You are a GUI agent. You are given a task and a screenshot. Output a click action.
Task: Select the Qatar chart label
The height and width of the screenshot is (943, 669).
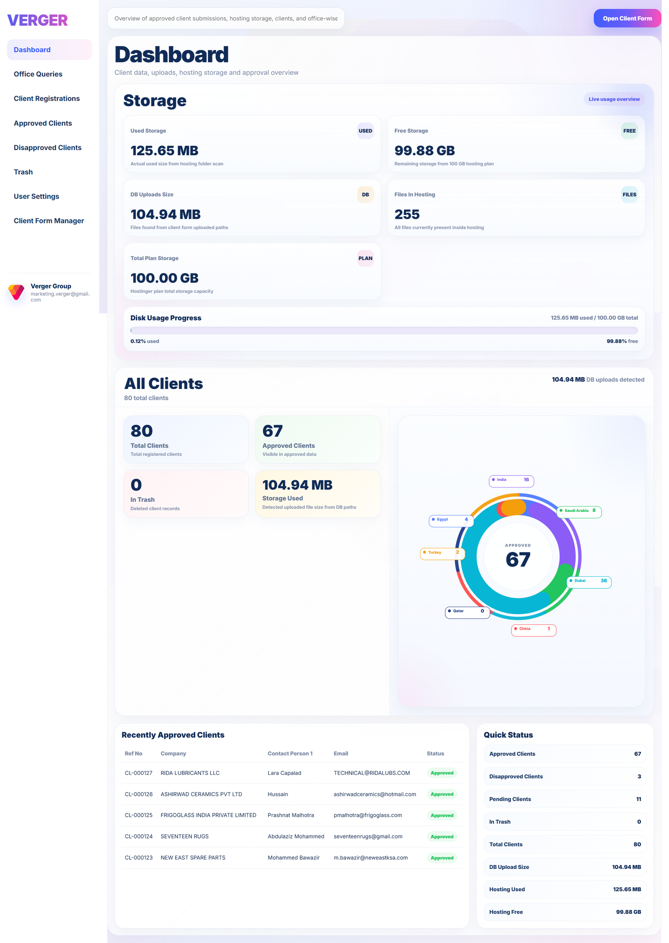pyautogui.click(x=467, y=612)
